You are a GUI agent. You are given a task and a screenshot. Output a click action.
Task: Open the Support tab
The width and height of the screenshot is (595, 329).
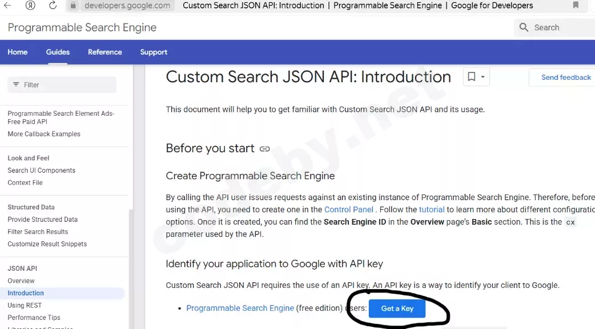click(154, 52)
